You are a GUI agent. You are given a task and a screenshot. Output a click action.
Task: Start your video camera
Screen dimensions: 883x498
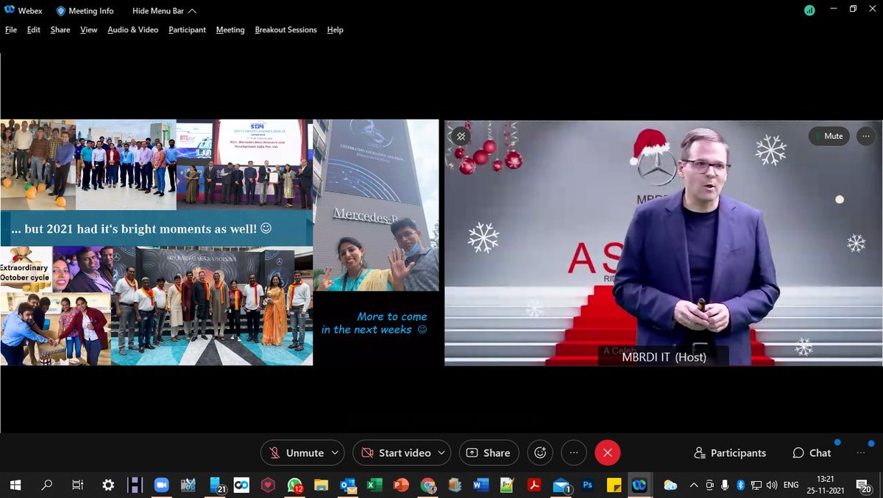[396, 452]
